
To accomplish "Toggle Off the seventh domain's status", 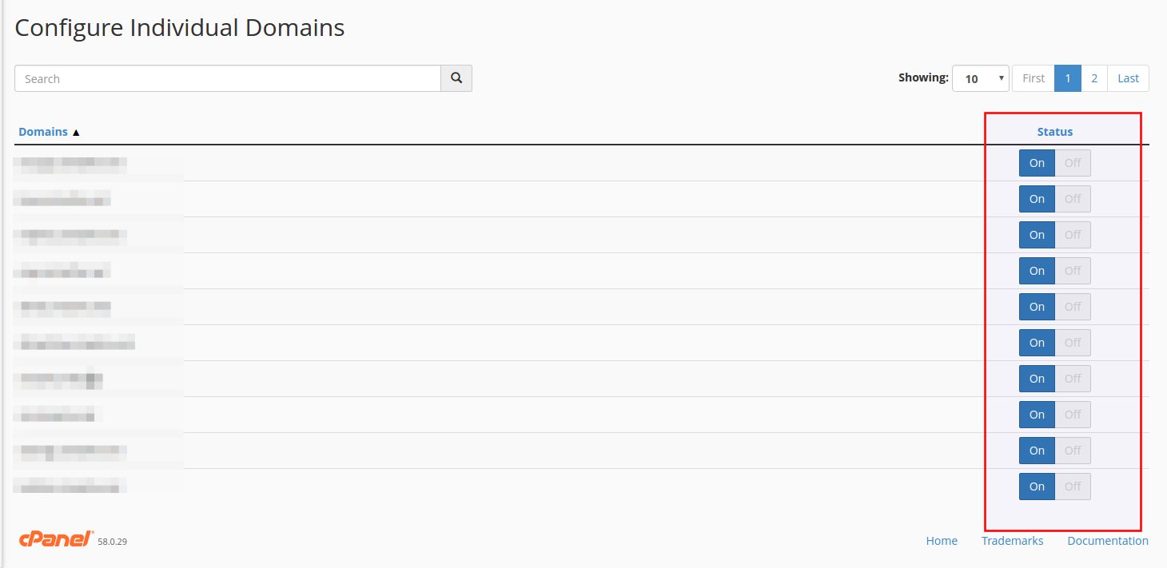I will coord(1073,378).
